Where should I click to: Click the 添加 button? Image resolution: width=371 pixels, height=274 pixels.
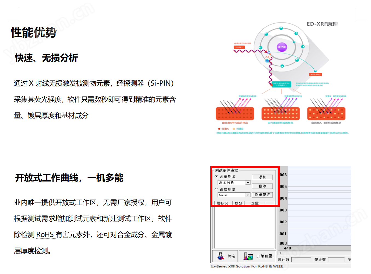tap(262, 177)
